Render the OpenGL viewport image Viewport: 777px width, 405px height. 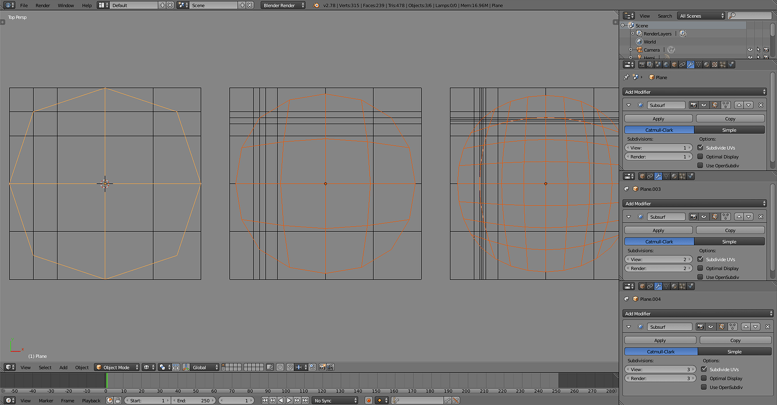click(x=323, y=367)
